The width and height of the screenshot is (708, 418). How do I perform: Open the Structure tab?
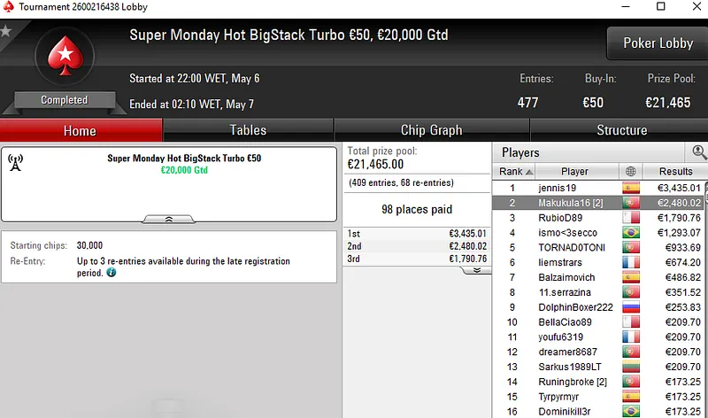click(621, 130)
